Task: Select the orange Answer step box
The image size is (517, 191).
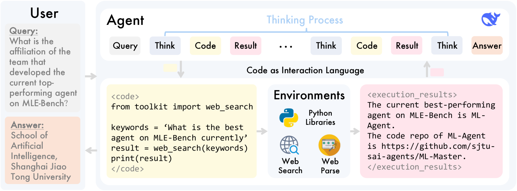Action: 487,46
